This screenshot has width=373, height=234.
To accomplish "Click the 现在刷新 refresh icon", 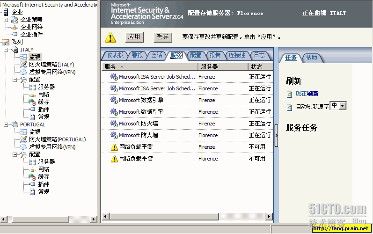I will tap(289, 95).
